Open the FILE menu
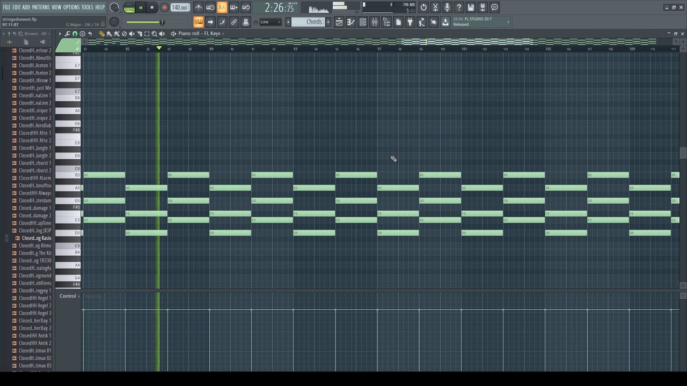The width and height of the screenshot is (687, 386). [7, 8]
